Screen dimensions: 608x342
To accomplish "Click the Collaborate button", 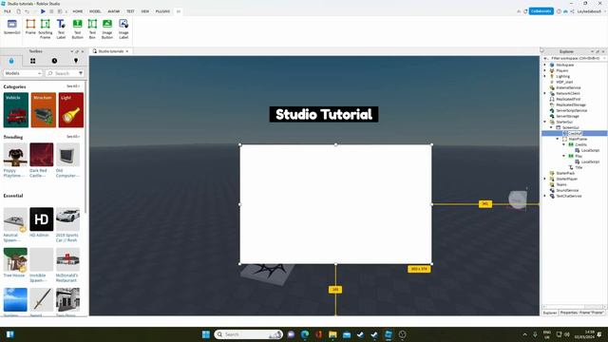I will 541,11.
